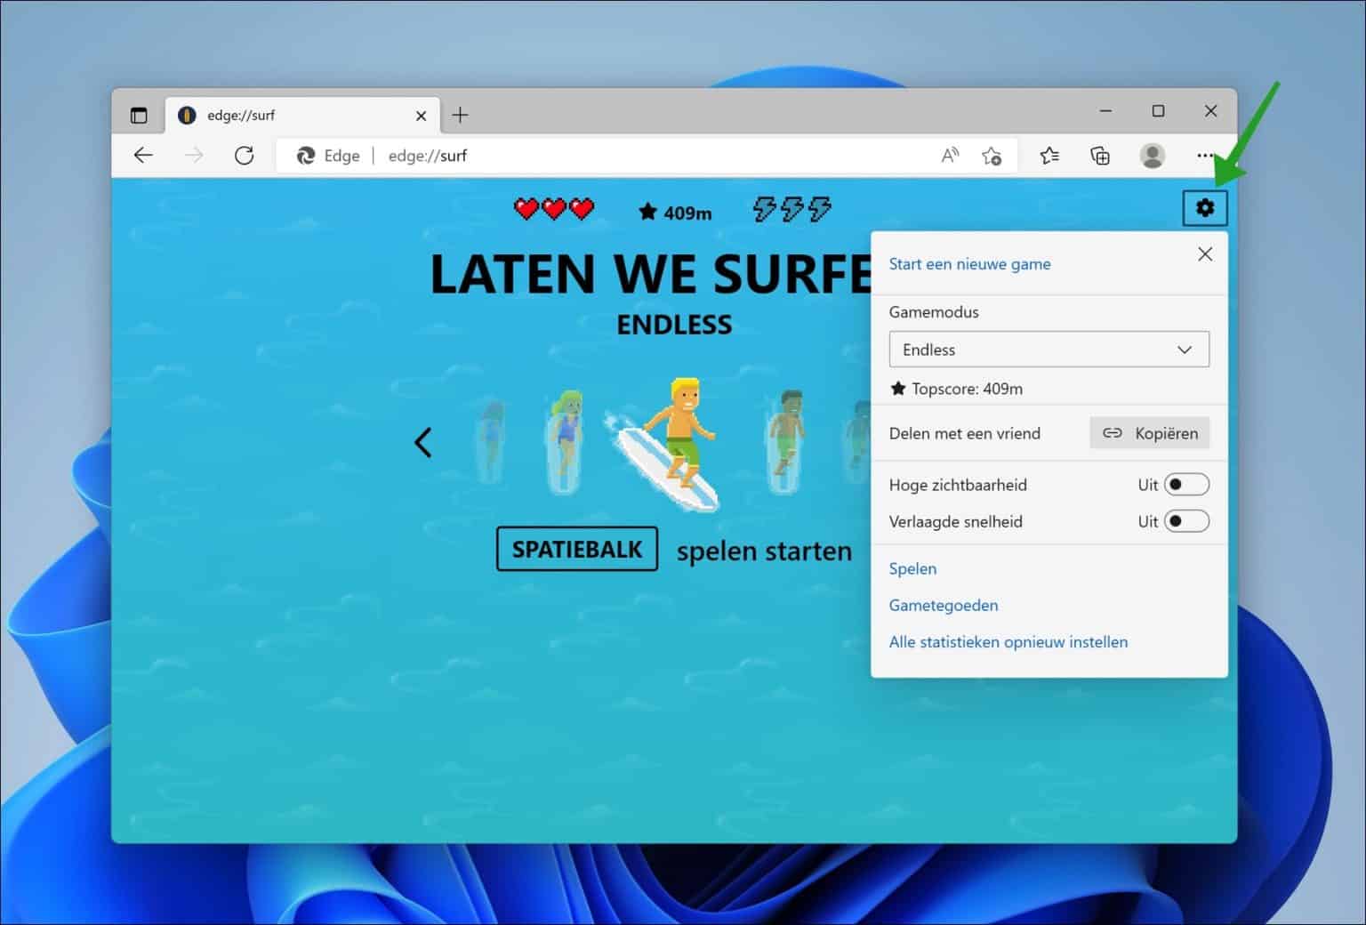Enable the Verlaagde snelheid toggle
This screenshot has width=1366, height=925.
click(x=1189, y=521)
